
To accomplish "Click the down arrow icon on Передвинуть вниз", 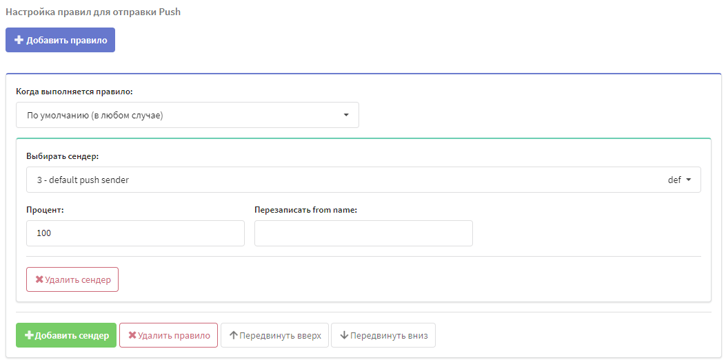I will [344, 335].
